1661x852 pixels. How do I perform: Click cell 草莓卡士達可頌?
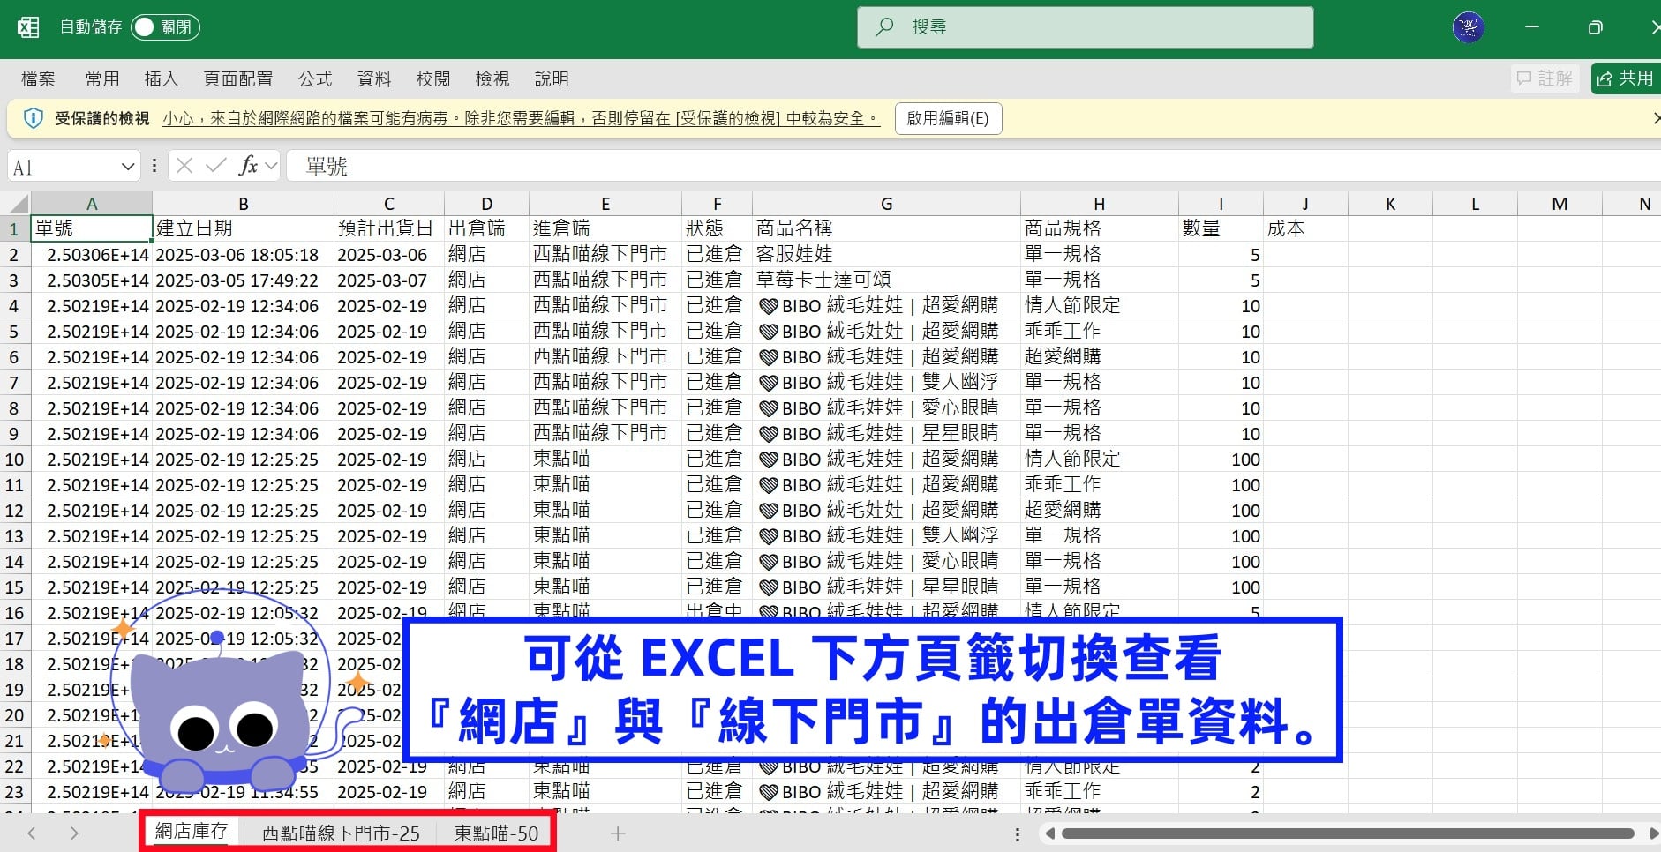click(x=886, y=280)
